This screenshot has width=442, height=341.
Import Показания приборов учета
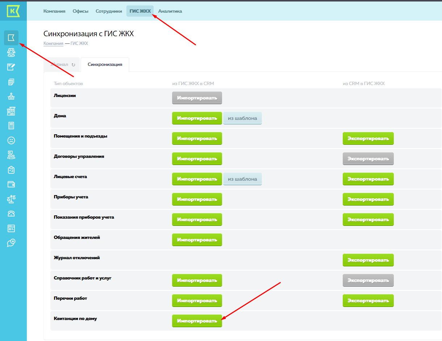[x=197, y=219]
